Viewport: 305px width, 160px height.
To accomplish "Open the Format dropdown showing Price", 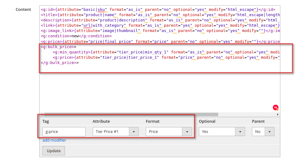I will [169, 131].
